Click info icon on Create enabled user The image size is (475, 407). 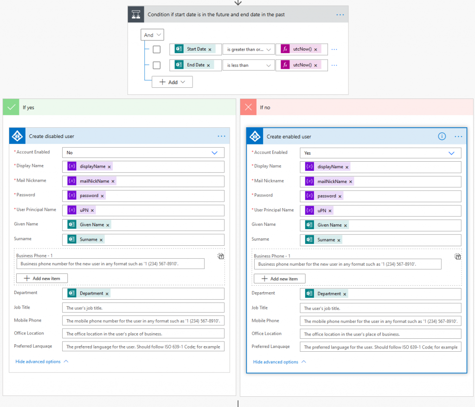pos(442,137)
